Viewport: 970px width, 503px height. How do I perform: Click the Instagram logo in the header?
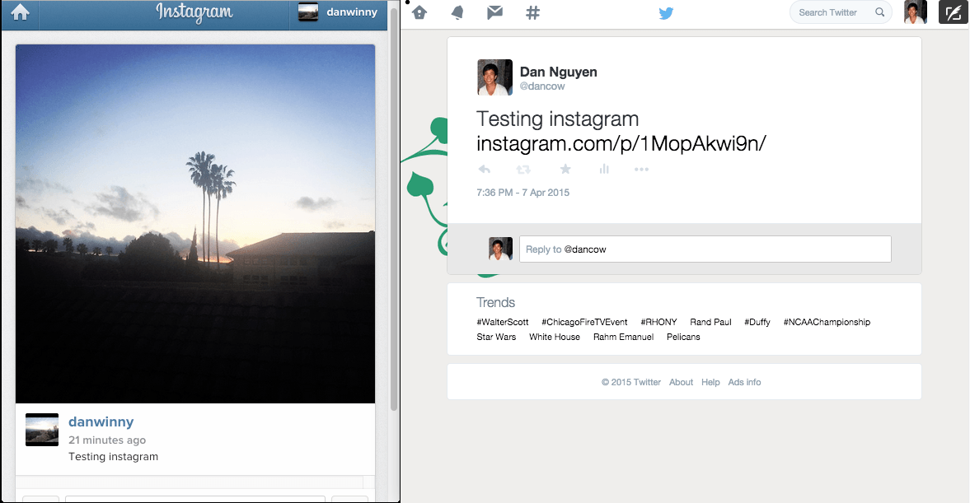194,12
